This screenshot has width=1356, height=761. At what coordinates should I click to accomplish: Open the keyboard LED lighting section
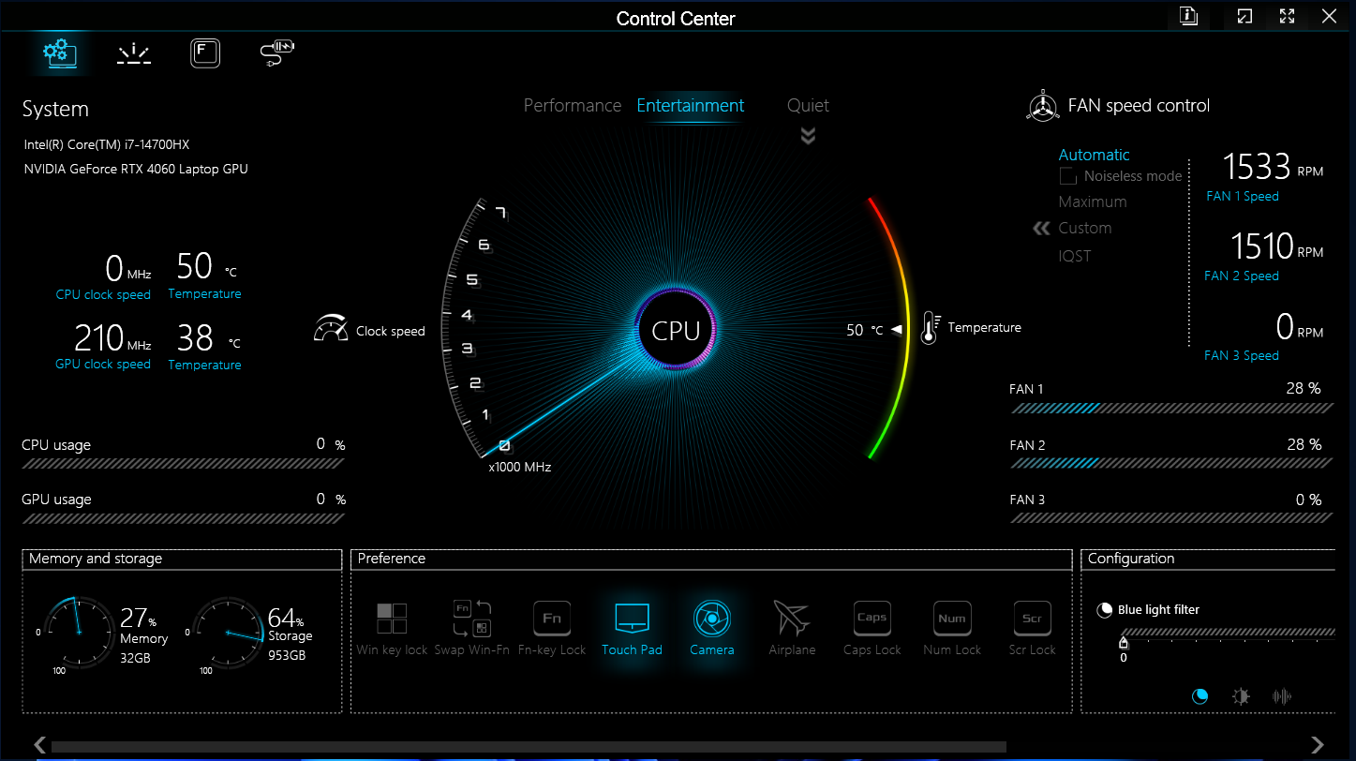(x=134, y=53)
